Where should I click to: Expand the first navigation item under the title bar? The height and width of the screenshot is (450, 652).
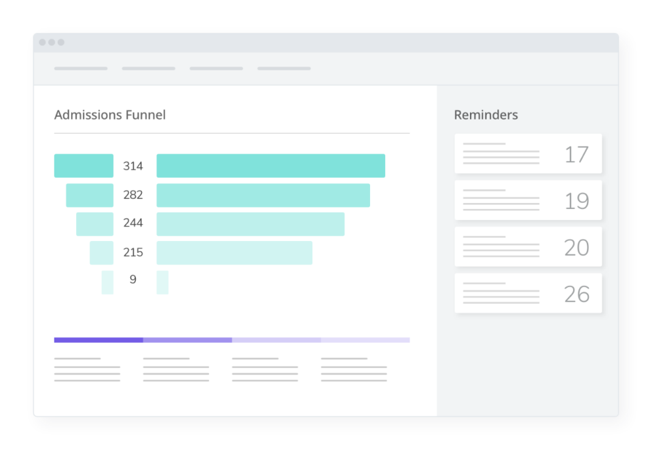80,69
